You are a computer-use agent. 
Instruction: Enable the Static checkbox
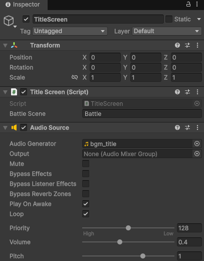[169, 19]
